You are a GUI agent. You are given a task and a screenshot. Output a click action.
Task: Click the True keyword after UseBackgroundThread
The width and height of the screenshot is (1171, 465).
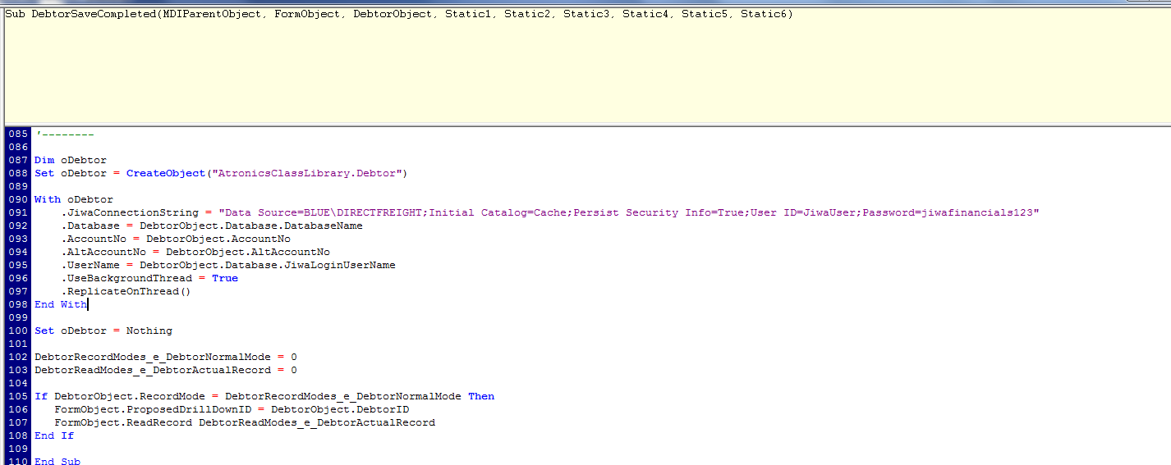[x=224, y=278]
